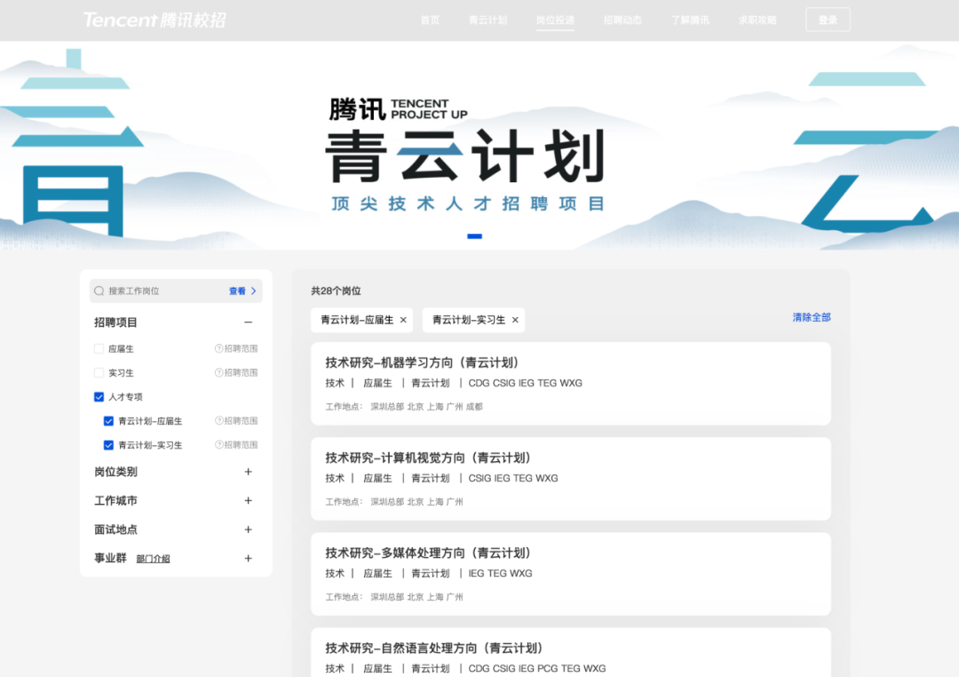This screenshot has height=677, width=959.
Task: Expand the 面试地点 filter section
Action: click(x=249, y=529)
